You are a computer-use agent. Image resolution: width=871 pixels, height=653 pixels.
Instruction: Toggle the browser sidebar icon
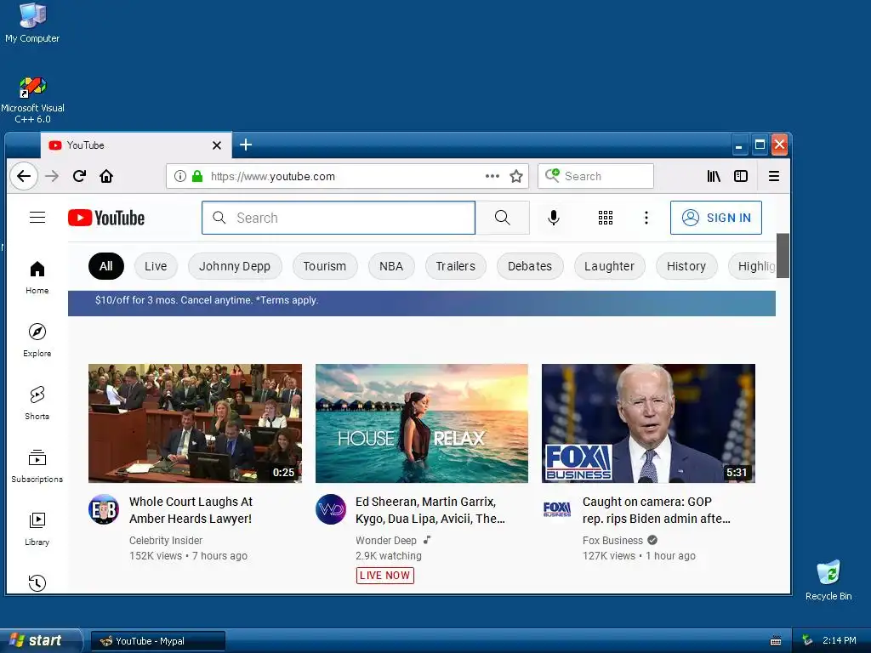741,176
